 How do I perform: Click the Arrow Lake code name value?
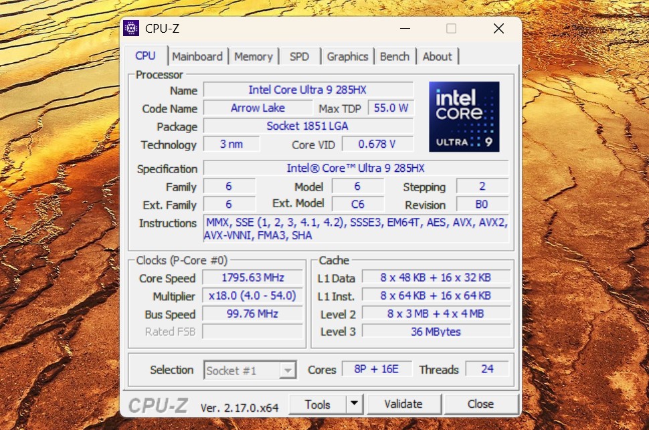(258, 108)
